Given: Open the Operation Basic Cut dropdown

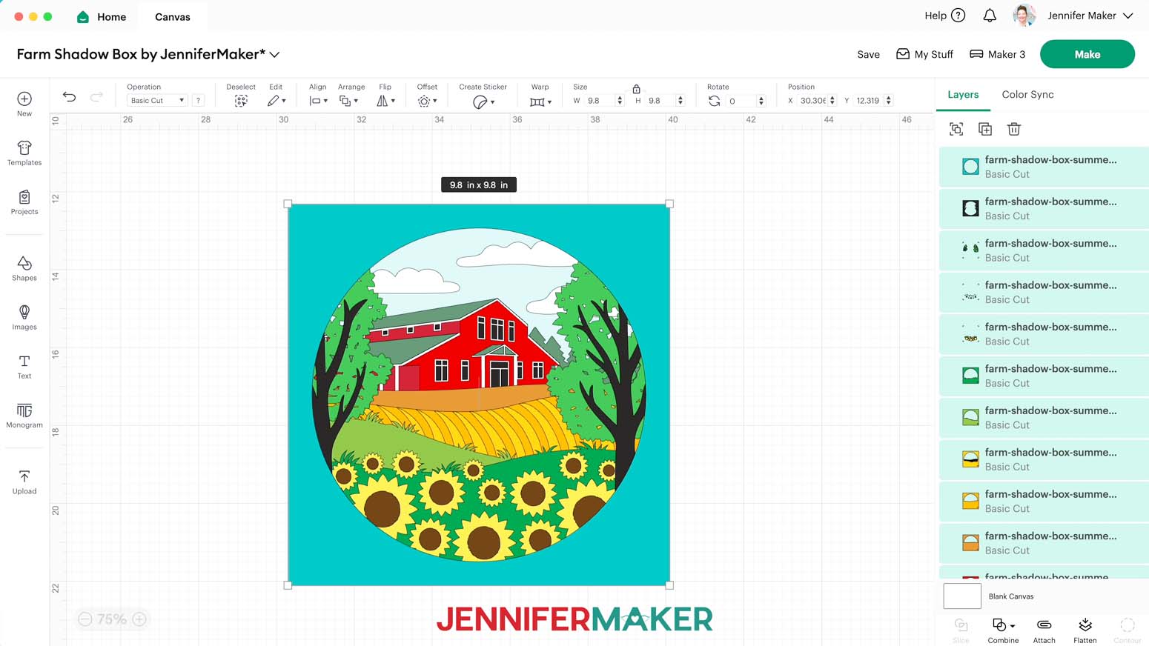Looking at the screenshot, I should pyautogui.click(x=156, y=100).
